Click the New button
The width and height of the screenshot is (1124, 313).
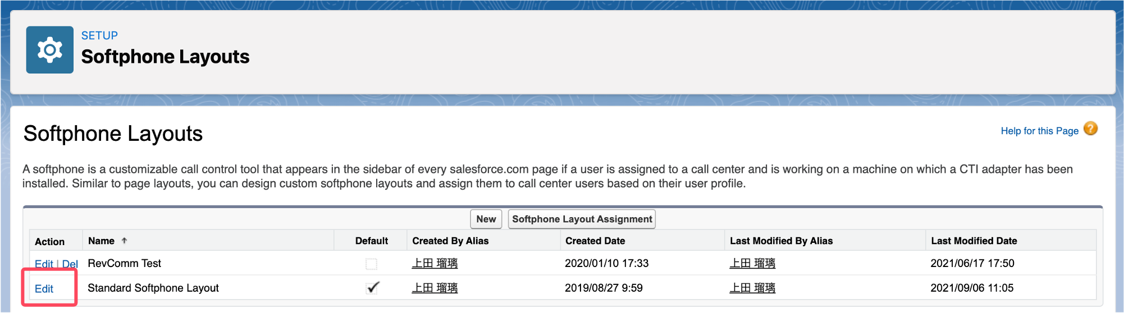coord(486,219)
